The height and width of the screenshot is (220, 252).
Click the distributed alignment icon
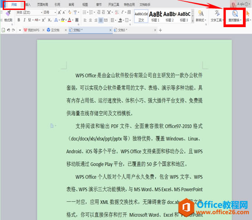click(106, 20)
